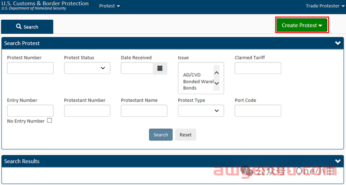Click U.S. Customs & Border Protection title
Image resolution: width=346 pixels, height=185 pixels.
[45, 3]
